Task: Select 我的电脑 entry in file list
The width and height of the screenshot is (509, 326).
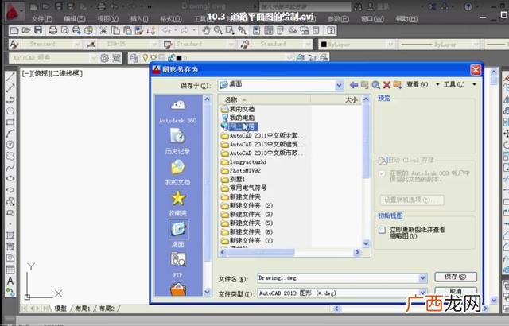Action: (239, 118)
